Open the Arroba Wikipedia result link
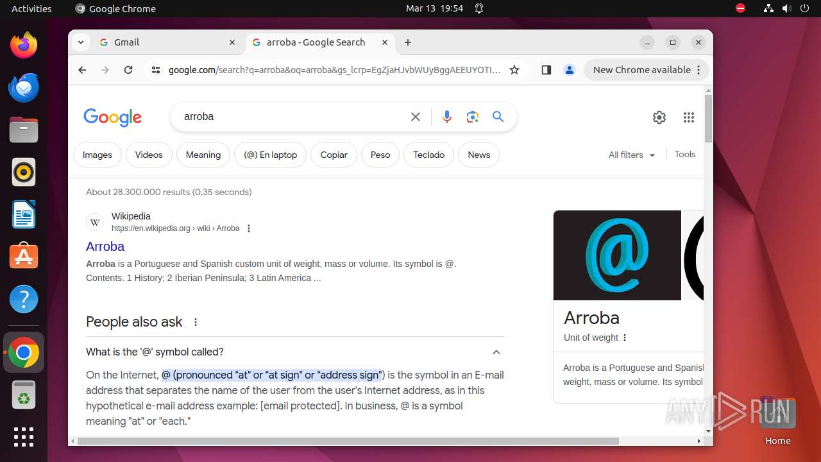 coord(105,246)
